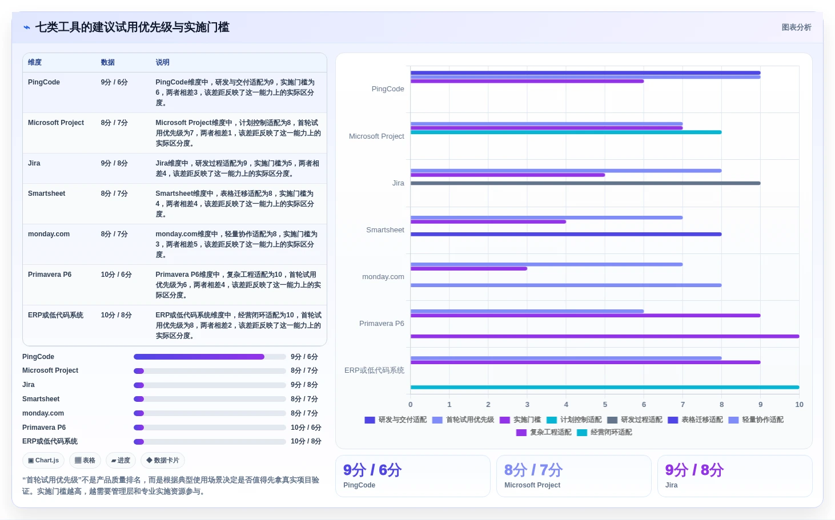Viewport: 835px width, 520px height.
Task: Click the Jira explanation text in table
Action: tap(238, 168)
